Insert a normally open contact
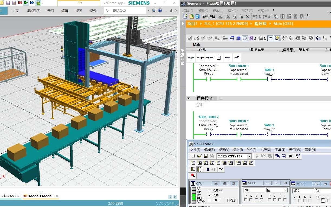The image size is (331, 207). [191, 57]
